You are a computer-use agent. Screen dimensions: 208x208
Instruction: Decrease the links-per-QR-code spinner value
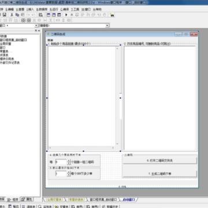[68, 164]
